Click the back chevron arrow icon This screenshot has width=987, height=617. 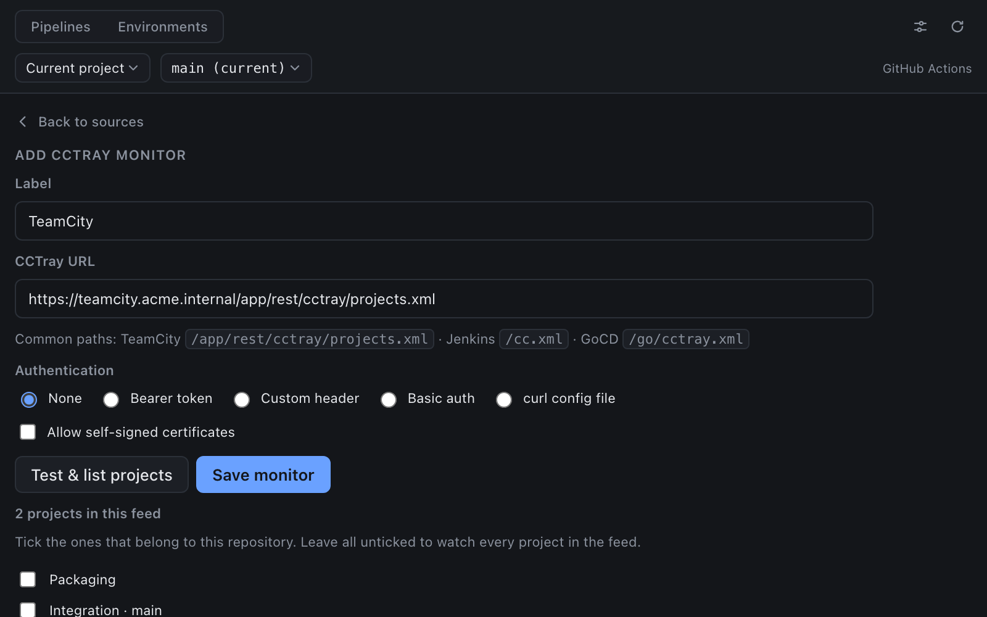point(23,122)
